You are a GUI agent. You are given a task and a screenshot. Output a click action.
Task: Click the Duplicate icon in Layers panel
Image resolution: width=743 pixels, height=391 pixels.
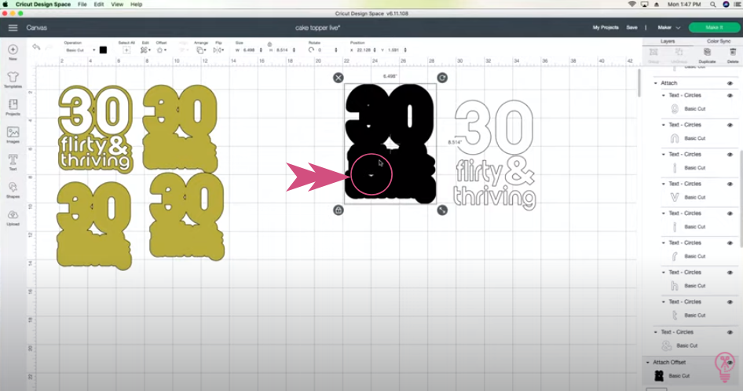pos(707,52)
